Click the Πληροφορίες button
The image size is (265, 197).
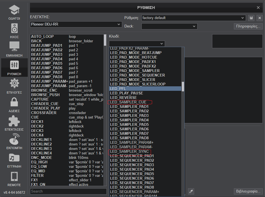coord(248,26)
